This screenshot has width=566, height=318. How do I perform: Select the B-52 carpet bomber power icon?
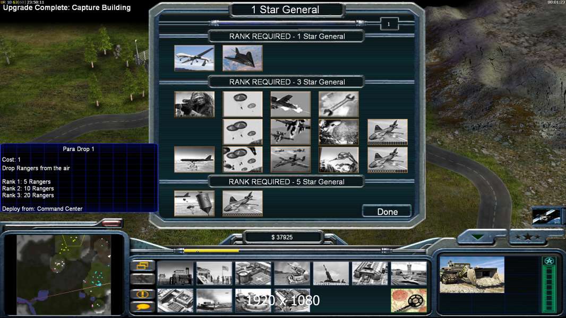[194, 160]
